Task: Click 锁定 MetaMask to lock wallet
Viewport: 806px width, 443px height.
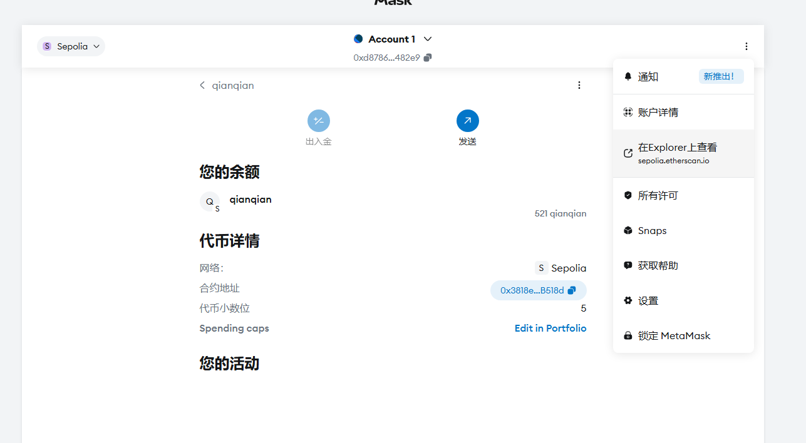Action: [x=683, y=336]
